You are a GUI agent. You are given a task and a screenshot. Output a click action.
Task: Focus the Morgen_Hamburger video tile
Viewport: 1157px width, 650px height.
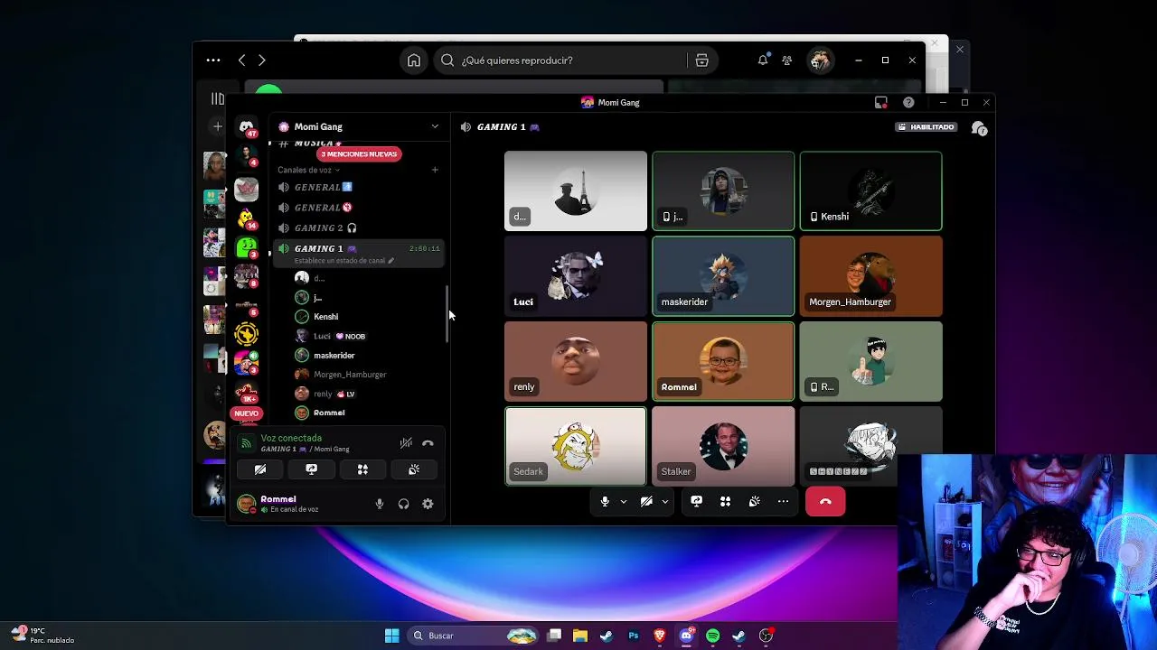pos(870,276)
